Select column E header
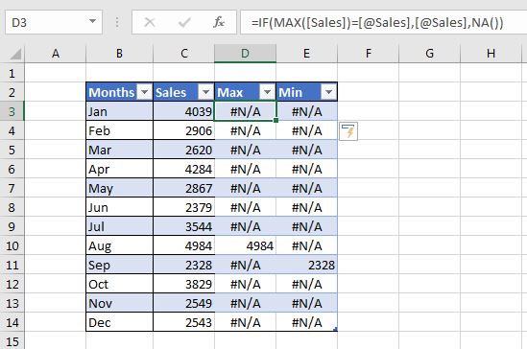 306,54
